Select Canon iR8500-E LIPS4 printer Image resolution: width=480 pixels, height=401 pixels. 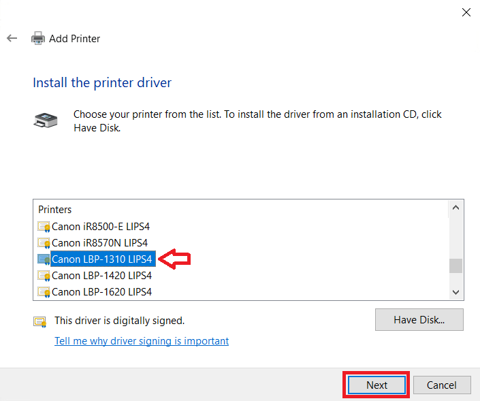coord(101,227)
